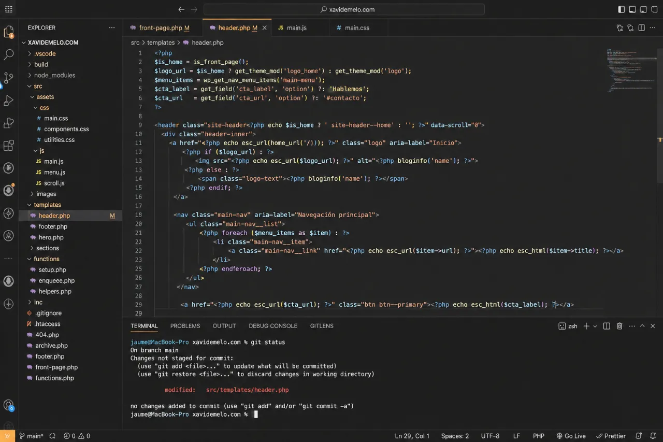The width and height of the screenshot is (663, 442).
Task: Click errors and warnings count in status bar
Action: point(77,436)
